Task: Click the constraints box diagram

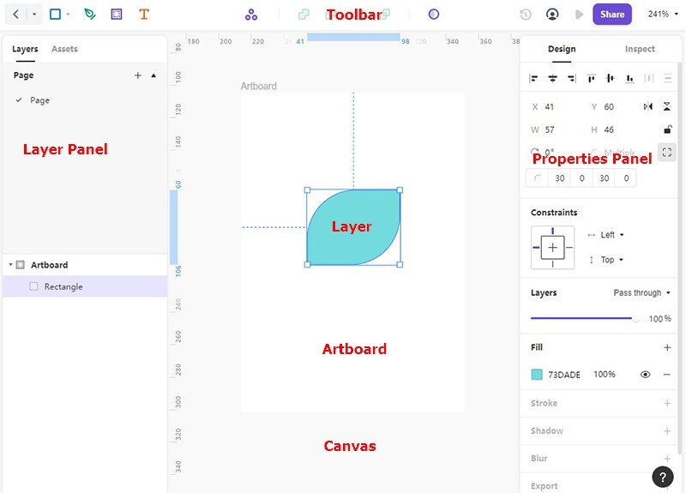Action: click(552, 248)
